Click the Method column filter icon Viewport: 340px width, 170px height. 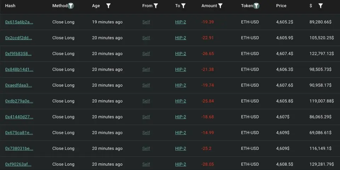coord(71,6)
